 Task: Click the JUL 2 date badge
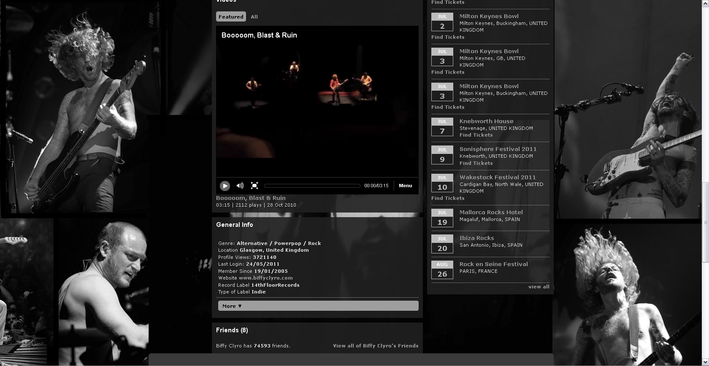pos(442,22)
